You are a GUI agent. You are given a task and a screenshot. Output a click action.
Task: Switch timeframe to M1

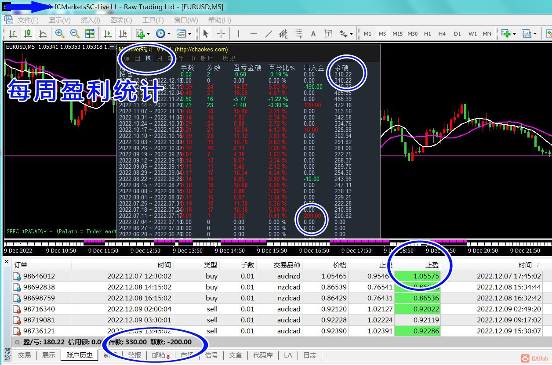[x=367, y=34]
